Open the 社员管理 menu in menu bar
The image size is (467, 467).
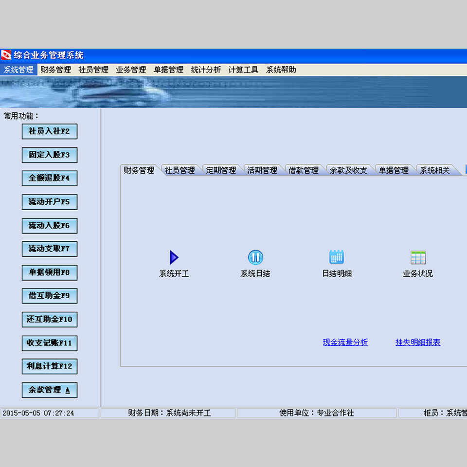coord(93,70)
